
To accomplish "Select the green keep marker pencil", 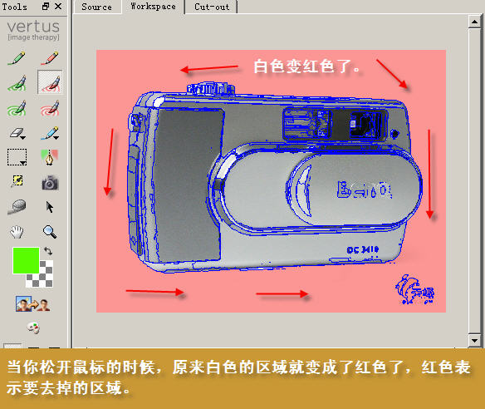I will pyautogui.click(x=17, y=58).
